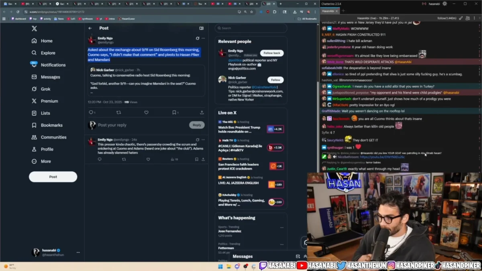
Task: Bookmark the main post
Action: coord(174,112)
